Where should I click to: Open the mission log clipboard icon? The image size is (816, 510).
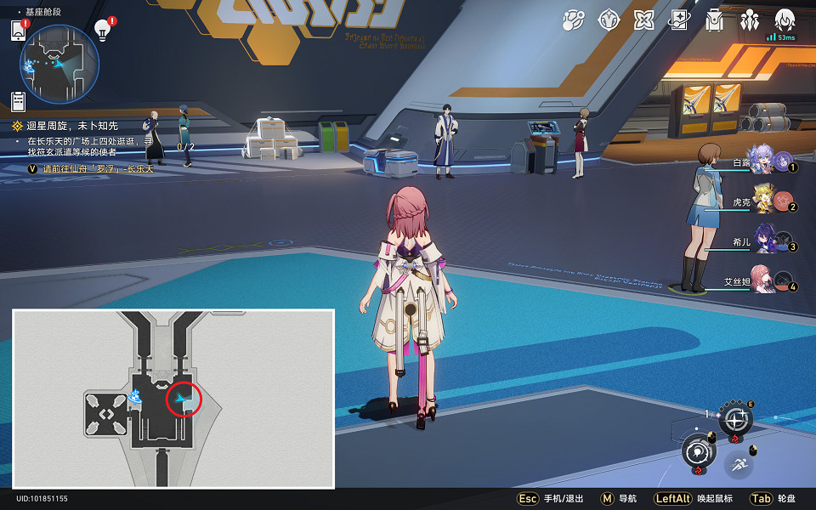click(x=19, y=101)
